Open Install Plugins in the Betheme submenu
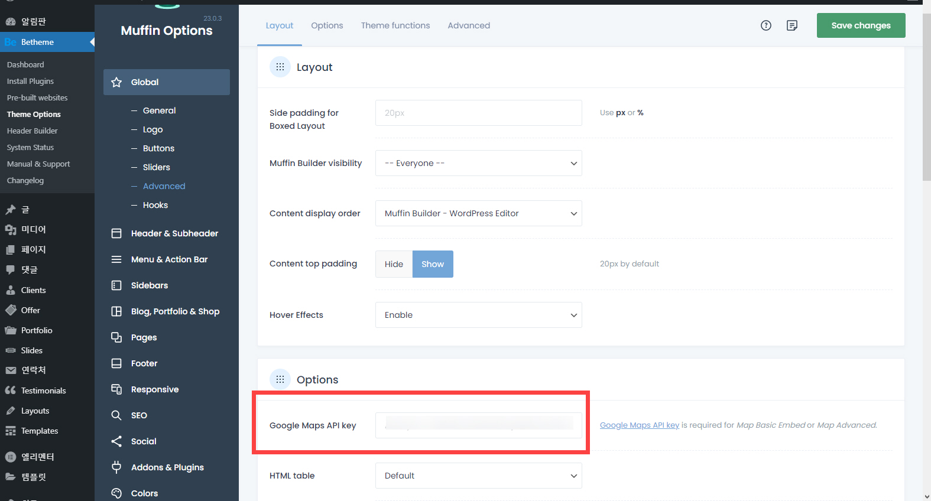The width and height of the screenshot is (931, 501). click(30, 81)
